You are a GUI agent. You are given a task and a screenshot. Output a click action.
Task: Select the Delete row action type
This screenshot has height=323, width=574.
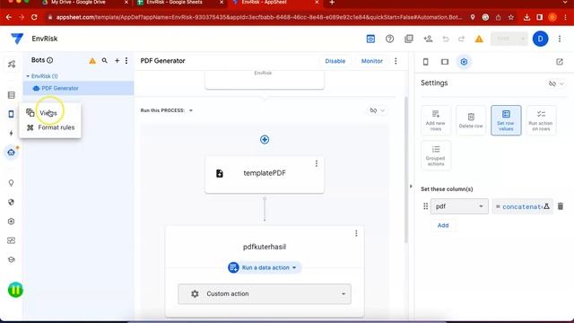coord(471,120)
